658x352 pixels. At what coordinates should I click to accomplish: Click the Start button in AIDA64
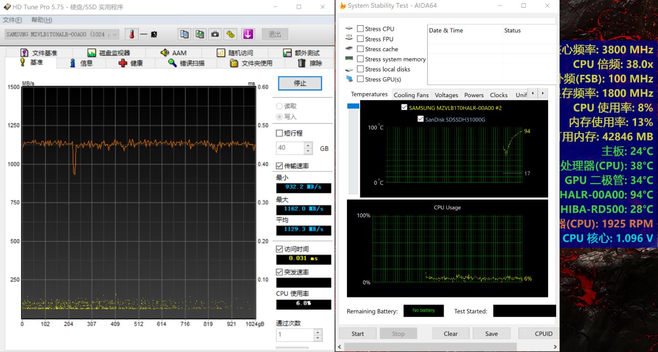click(x=357, y=333)
